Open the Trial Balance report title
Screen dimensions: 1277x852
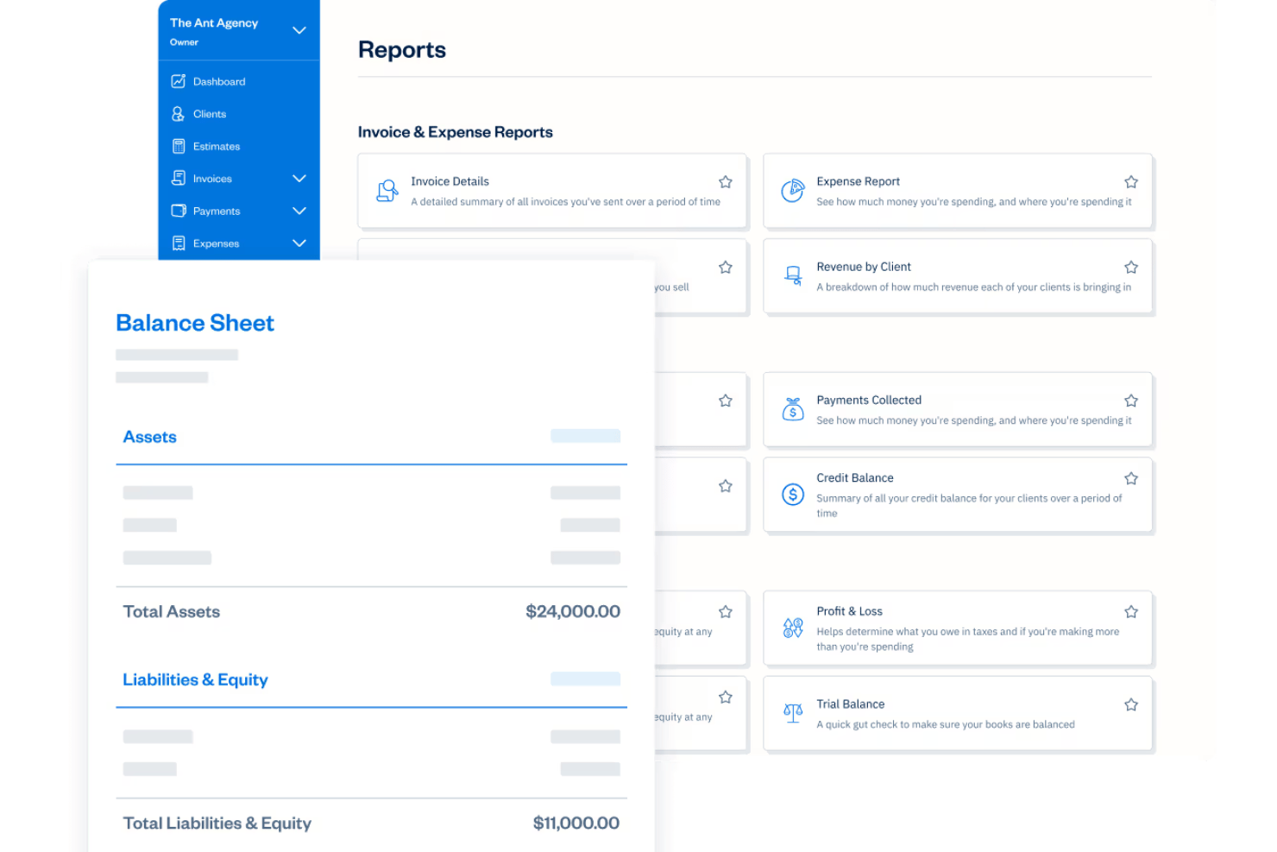point(850,704)
